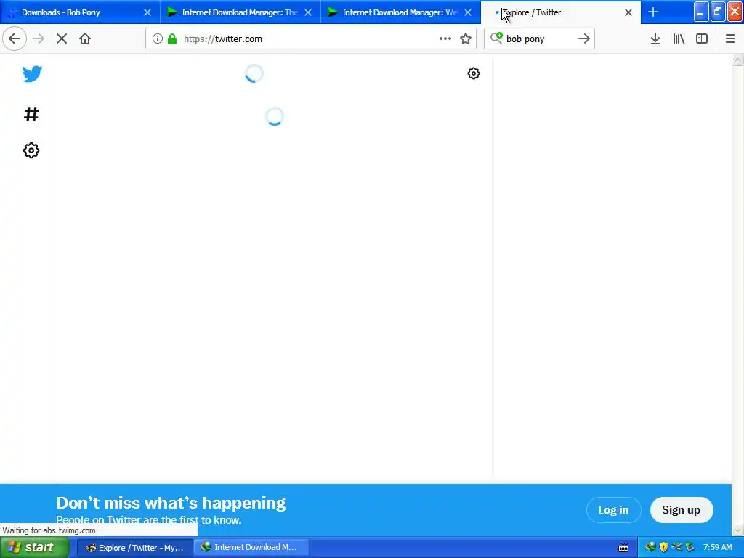Close the second Internet Download Manager tab

(x=308, y=12)
